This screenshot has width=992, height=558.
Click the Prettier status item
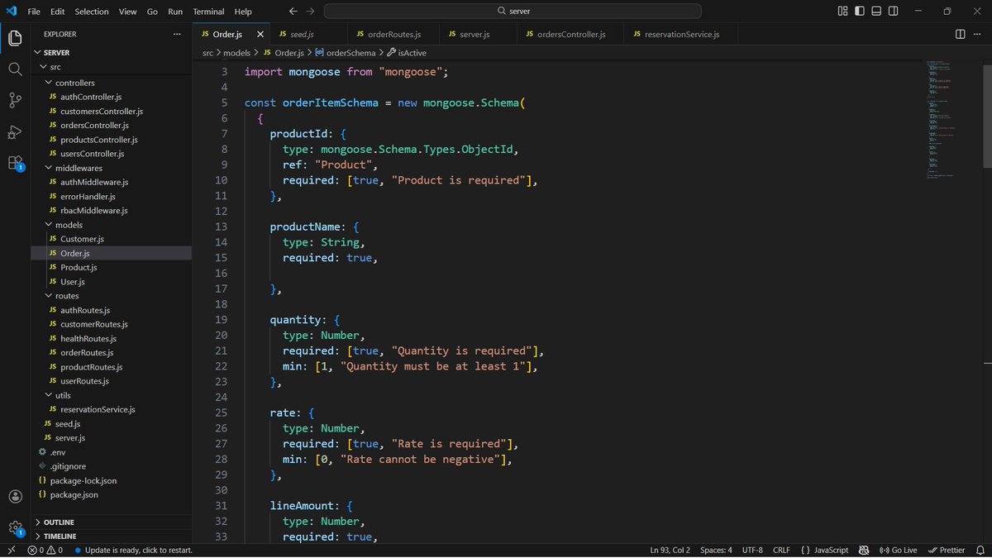[947, 550]
